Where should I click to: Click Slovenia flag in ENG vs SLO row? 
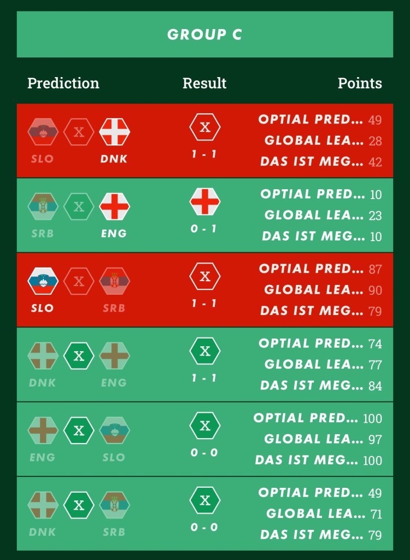tap(114, 430)
